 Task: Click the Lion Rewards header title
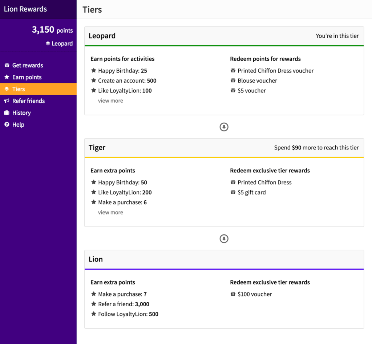tap(25, 9)
